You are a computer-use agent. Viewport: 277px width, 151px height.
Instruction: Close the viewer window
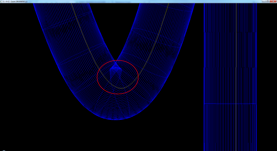coord(273,1)
